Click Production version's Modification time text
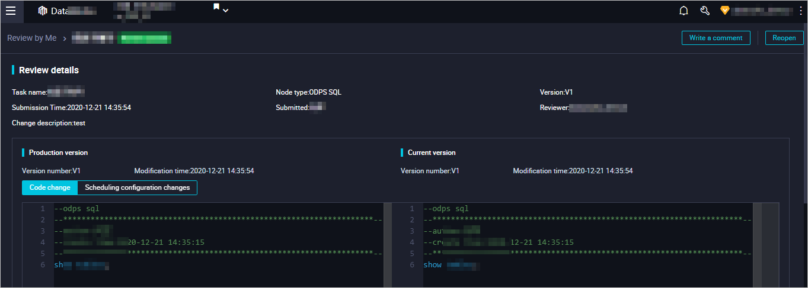This screenshot has height=288, width=808. click(194, 171)
